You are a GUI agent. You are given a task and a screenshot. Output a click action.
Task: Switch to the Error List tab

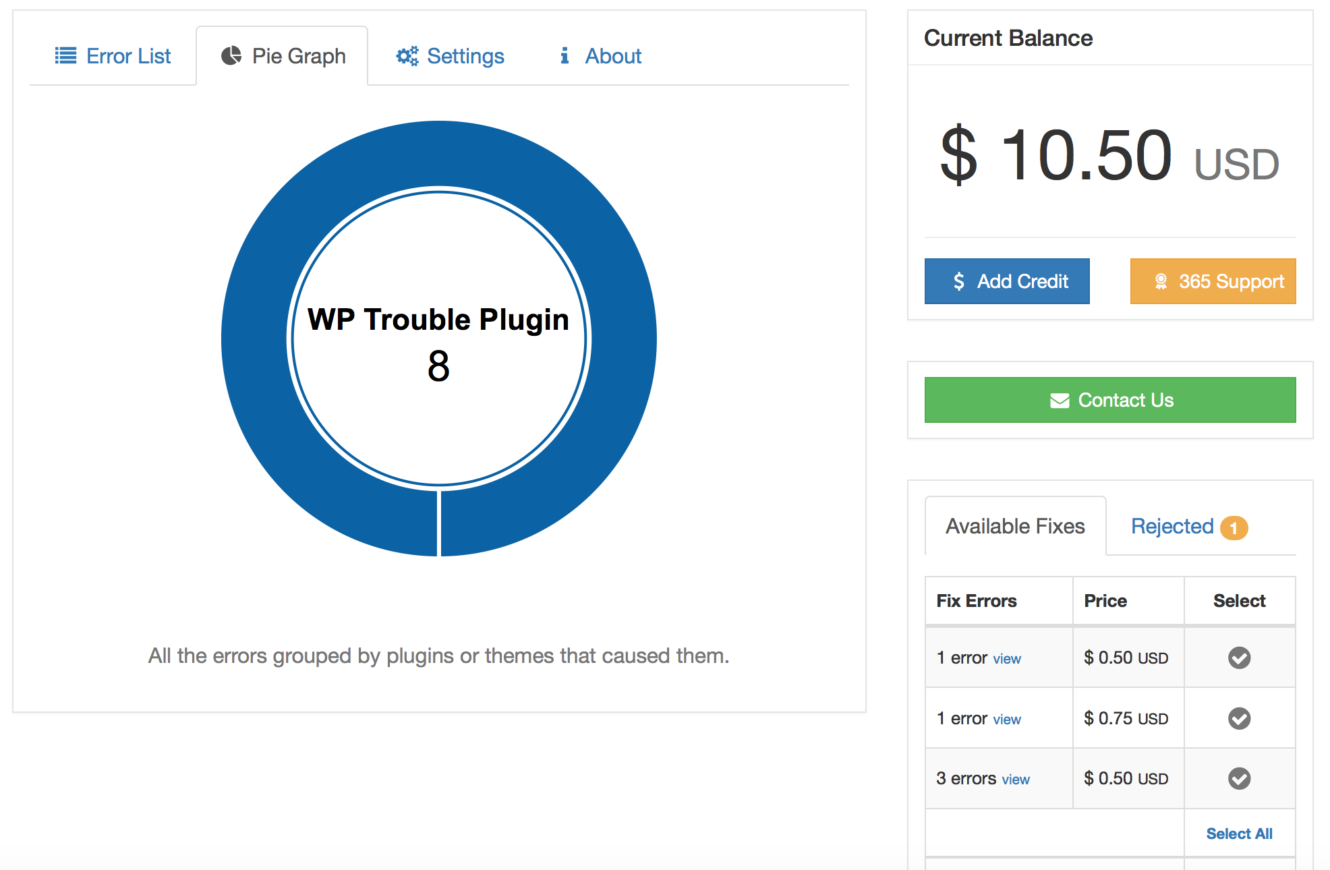point(113,56)
